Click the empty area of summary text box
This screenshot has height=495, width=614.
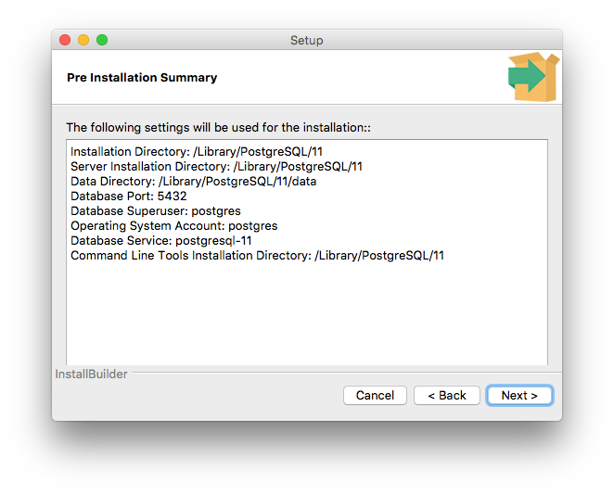(307, 313)
